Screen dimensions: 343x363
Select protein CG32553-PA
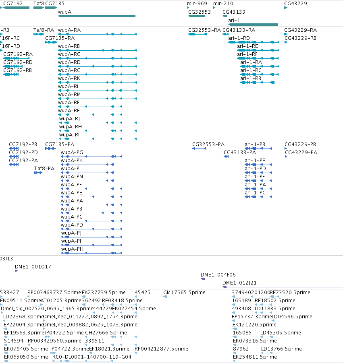199,148
